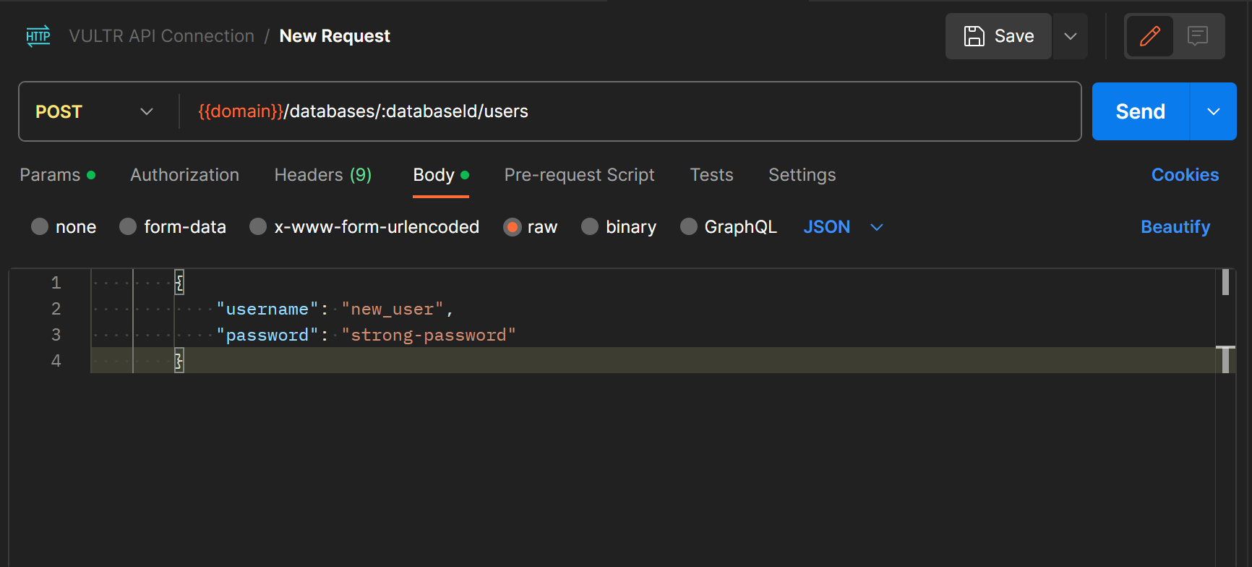
Task: Click line number 1 in editor
Action: [x=56, y=283]
